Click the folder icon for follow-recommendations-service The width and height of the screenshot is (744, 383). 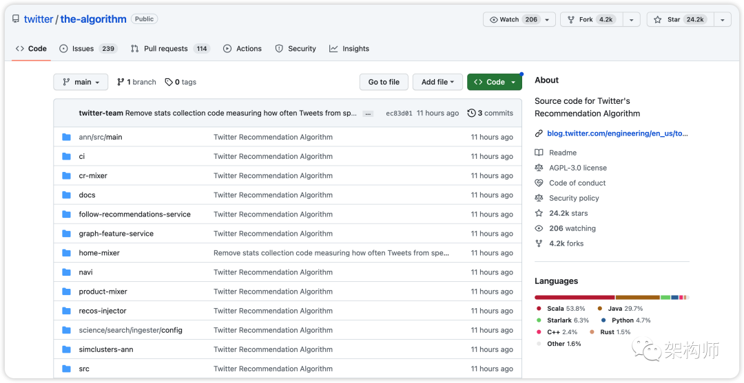pyautogui.click(x=66, y=215)
